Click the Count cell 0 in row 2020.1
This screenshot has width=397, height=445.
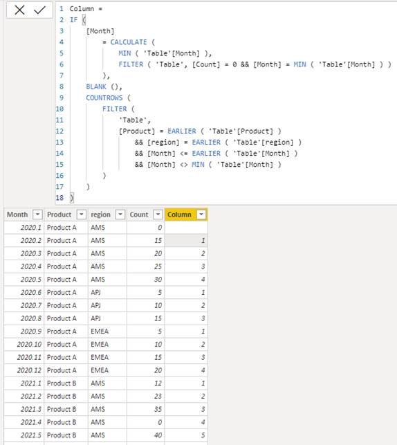tap(145, 227)
